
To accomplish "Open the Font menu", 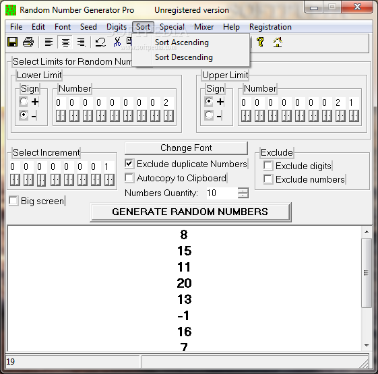I will tap(63, 27).
